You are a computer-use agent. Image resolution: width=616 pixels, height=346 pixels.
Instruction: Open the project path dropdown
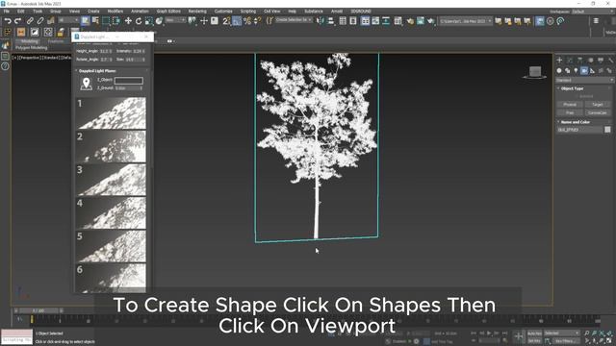click(x=466, y=21)
